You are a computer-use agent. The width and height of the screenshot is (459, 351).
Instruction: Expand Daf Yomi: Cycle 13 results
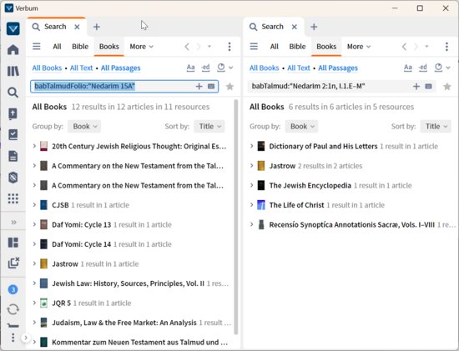click(34, 224)
